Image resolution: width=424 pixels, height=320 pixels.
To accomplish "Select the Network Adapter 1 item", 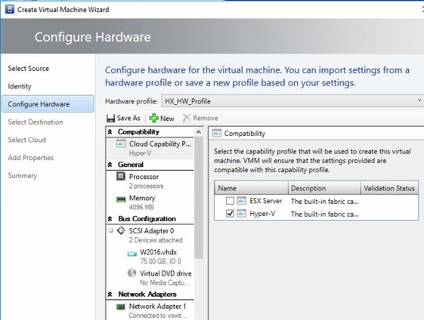I will click(x=150, y=311).
